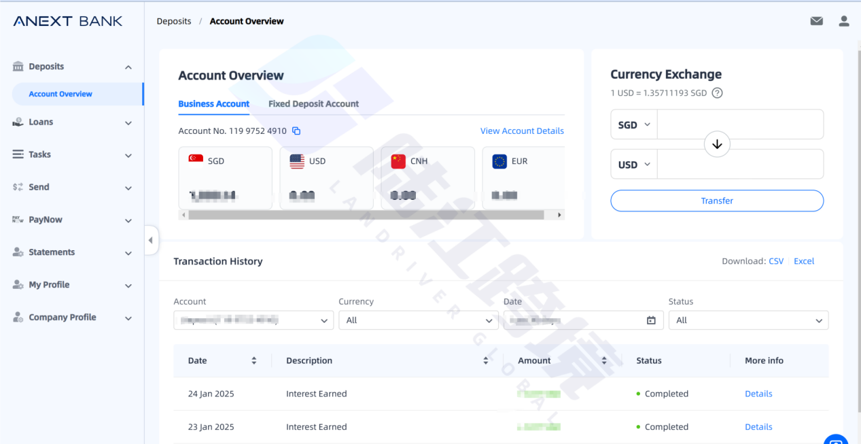The width and height of the screenshot is (861, 444).
Task: Open the View Account Details link
Action: click(x=521, y=131)
